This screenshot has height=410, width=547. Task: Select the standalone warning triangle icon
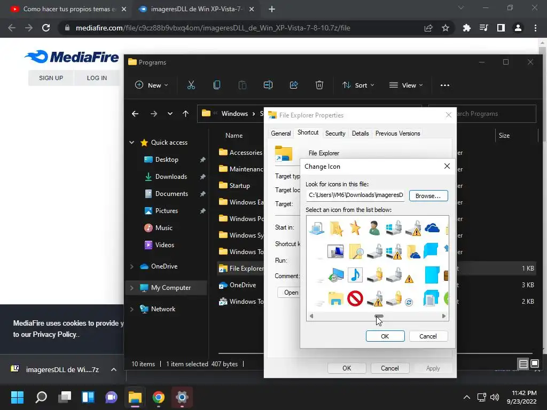409,279
